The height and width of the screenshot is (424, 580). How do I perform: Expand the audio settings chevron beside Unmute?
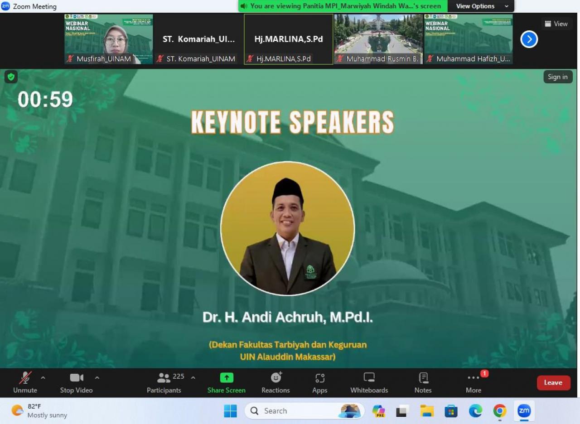click(43, 377)
